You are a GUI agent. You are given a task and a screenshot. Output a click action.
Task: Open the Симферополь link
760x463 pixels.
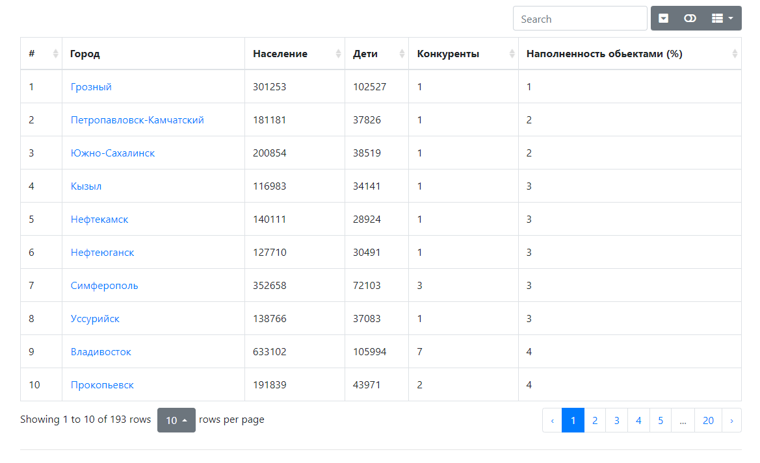104,286
